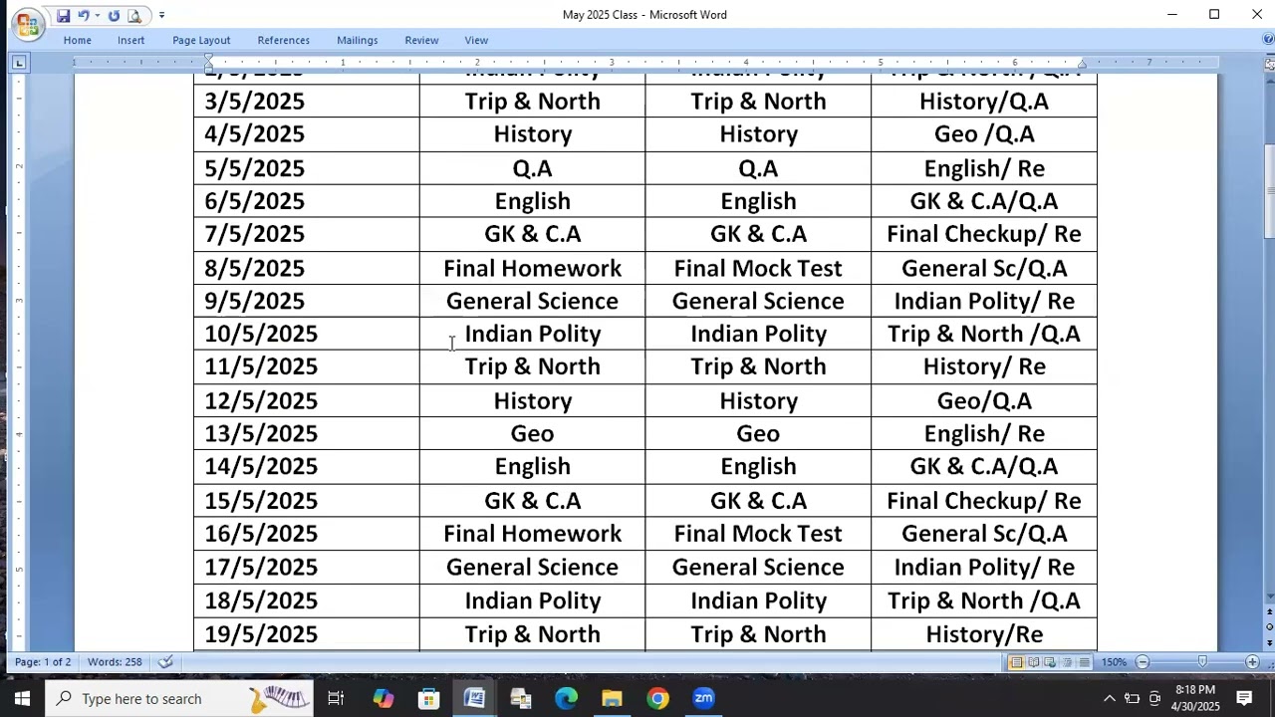The height and width of the screenshot is (717, 1275).
Task: Open the Home ribbon tab
Action: click(78, 40)
